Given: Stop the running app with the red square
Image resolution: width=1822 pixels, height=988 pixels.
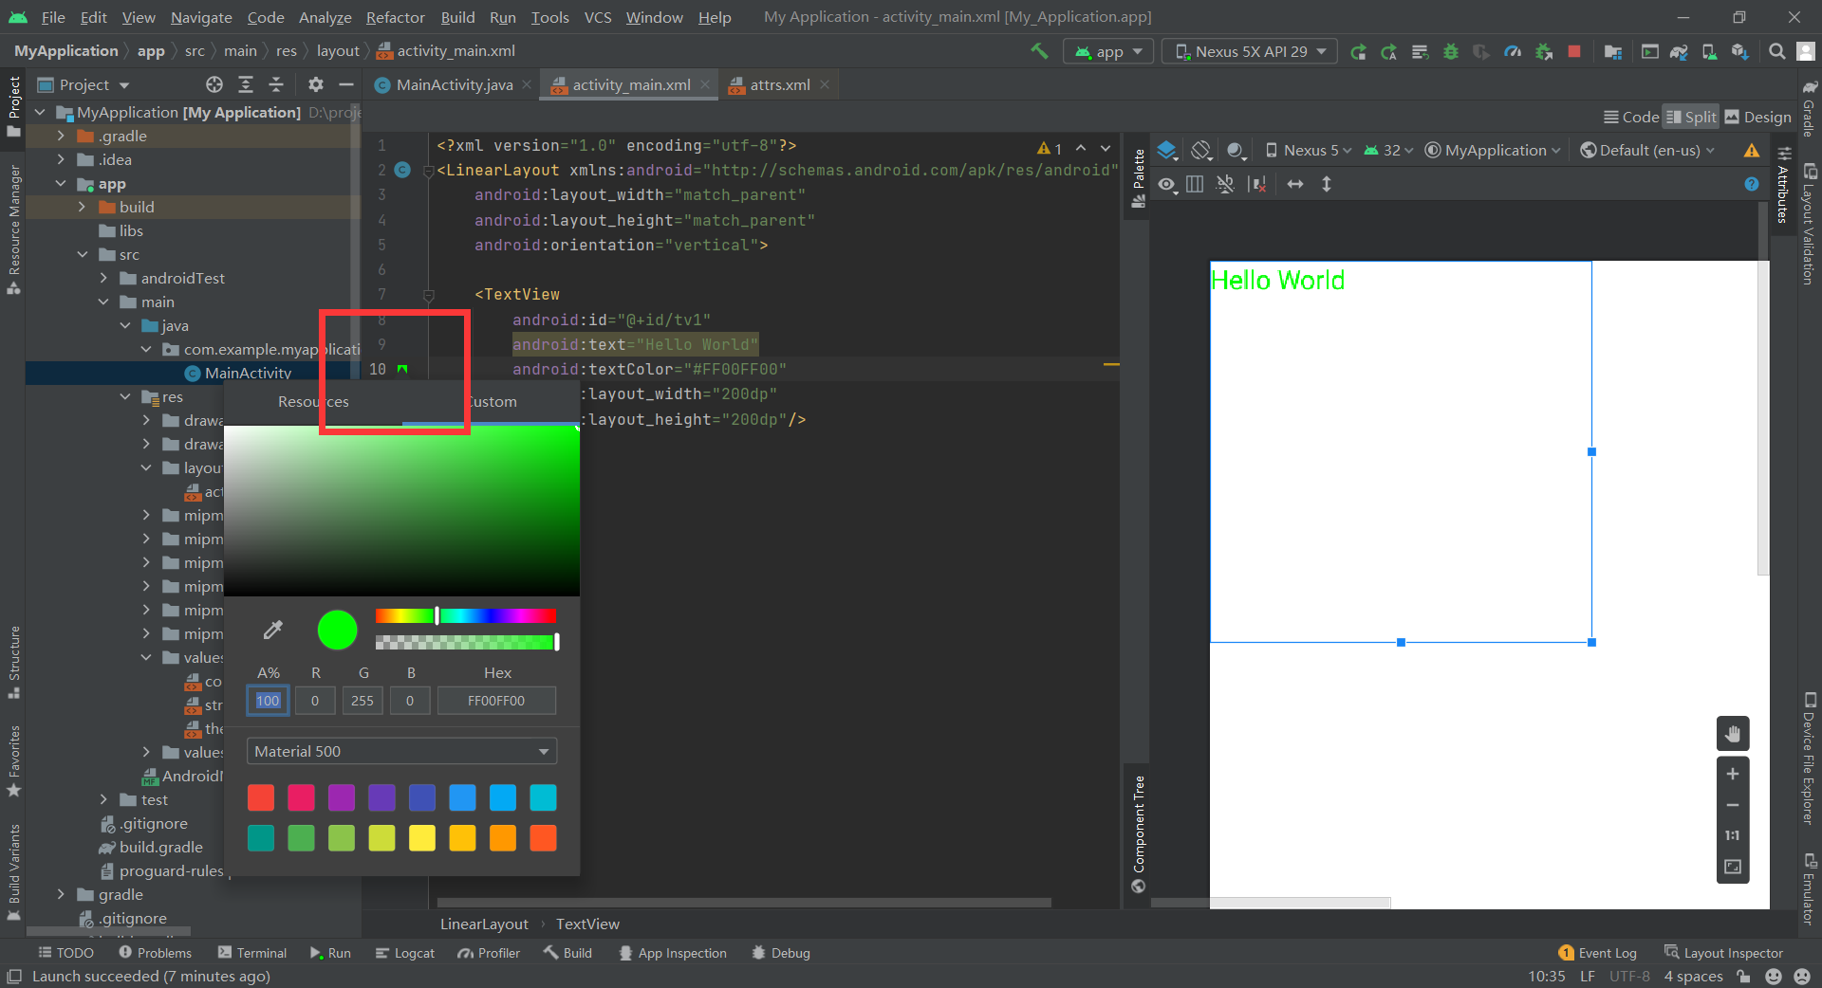Looking at the screenshot, I should [1574, 51].
